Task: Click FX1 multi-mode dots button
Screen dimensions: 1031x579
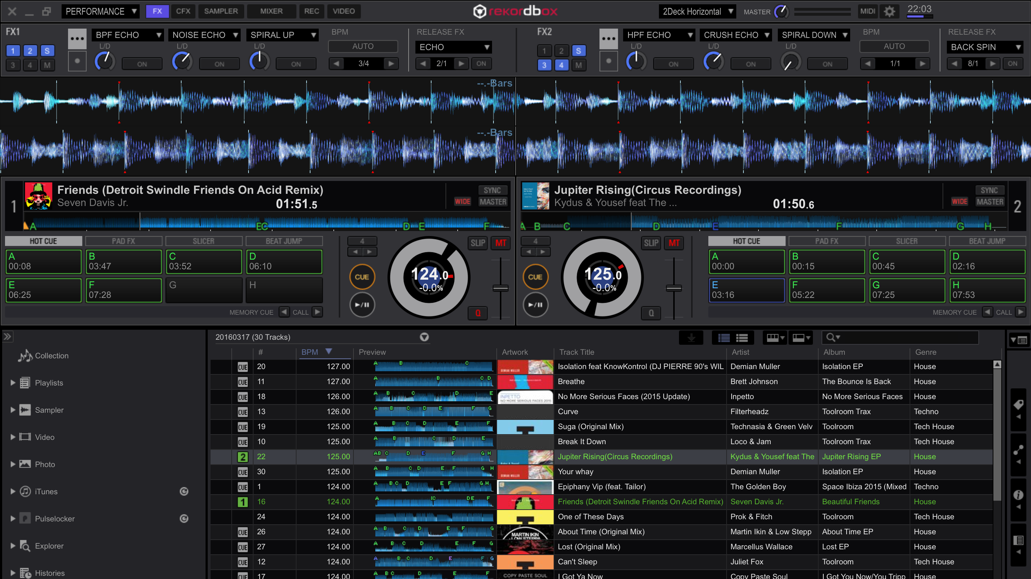Action: [77, 38]
